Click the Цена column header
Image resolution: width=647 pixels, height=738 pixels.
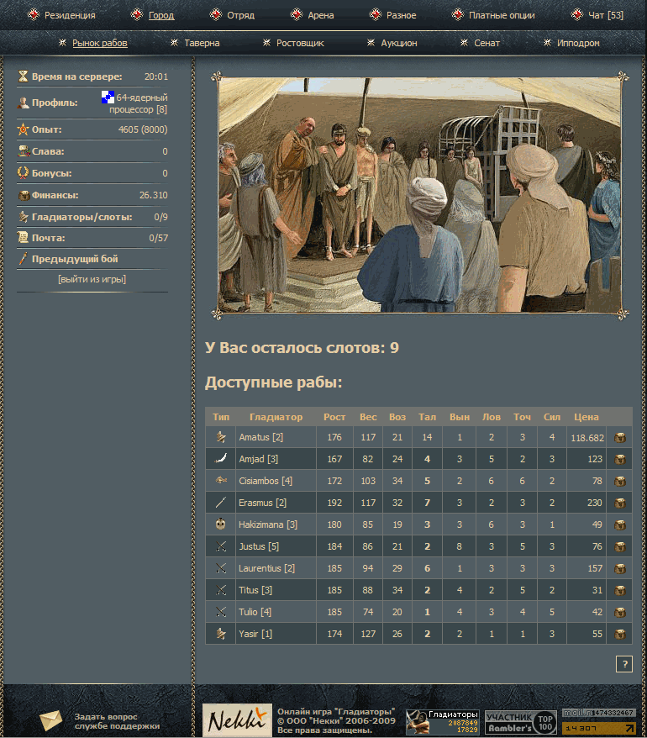[x=586, y=417]
